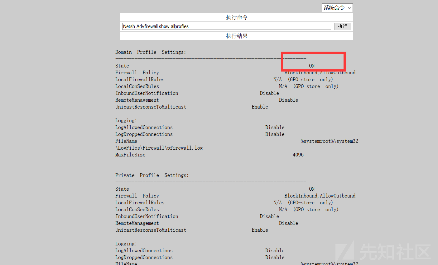Click "InboundUserNotification" in Private Profile section
438x265 pixels.
147,216
